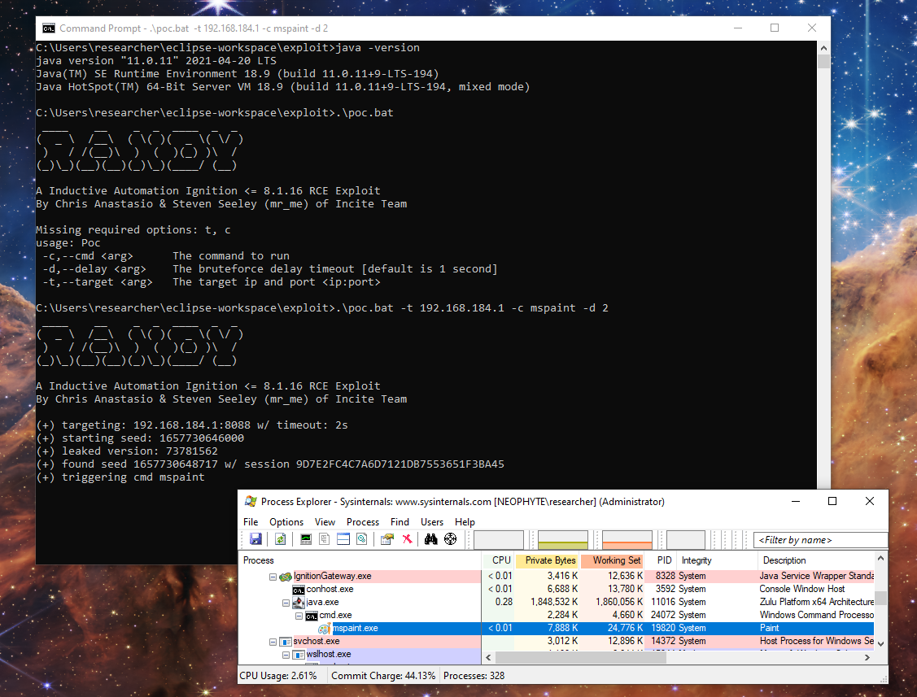Click the binoculars Find Handle icon
The image size is (917, 697).
(x=431, y=539)
